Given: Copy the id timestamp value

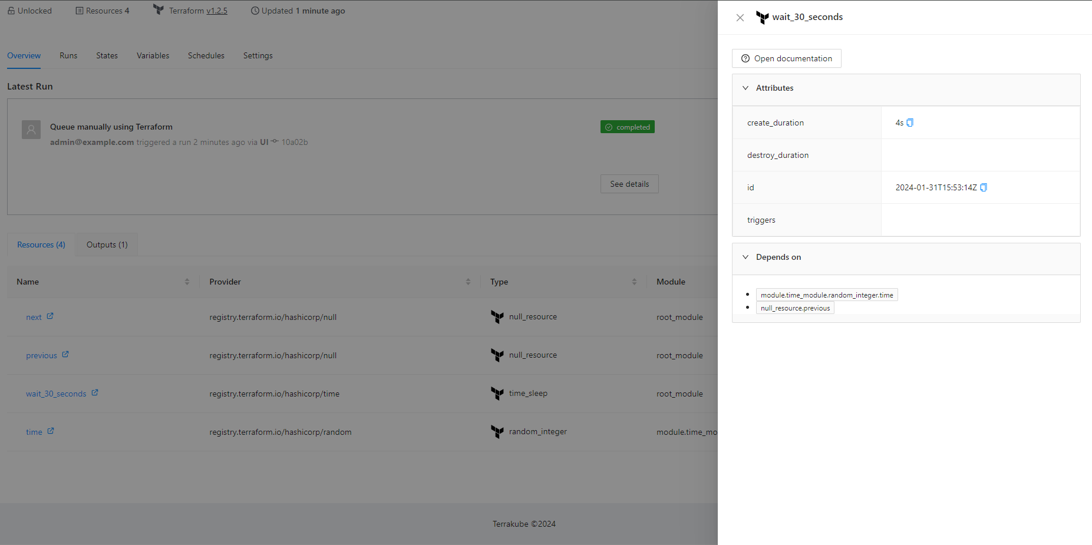Looking at the screenshot, I should click(984, 187).
